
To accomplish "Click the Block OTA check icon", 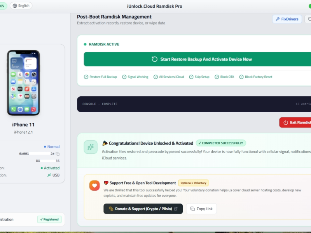I will (x=217, y=77).
